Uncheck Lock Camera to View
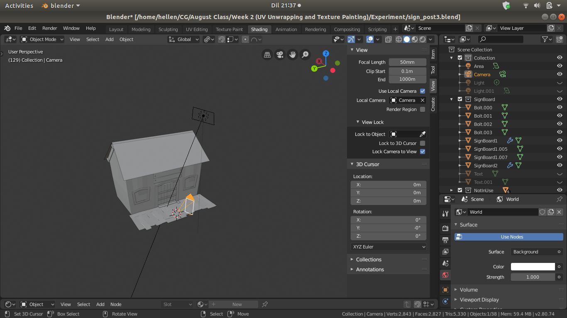567x318 pixels. 423,152
